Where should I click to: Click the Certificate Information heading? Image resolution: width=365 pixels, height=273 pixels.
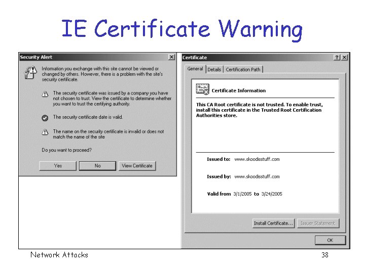click(239, 90)
